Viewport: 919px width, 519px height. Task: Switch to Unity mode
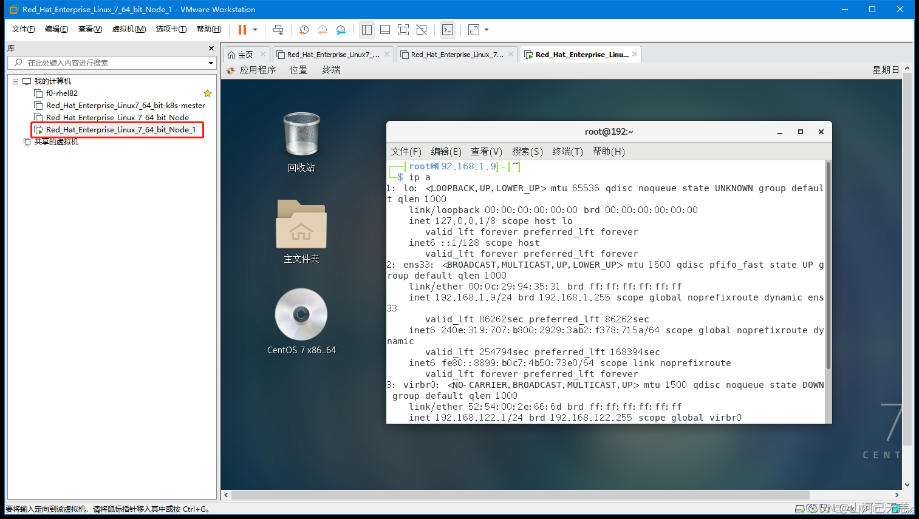(x=422, y=30)
